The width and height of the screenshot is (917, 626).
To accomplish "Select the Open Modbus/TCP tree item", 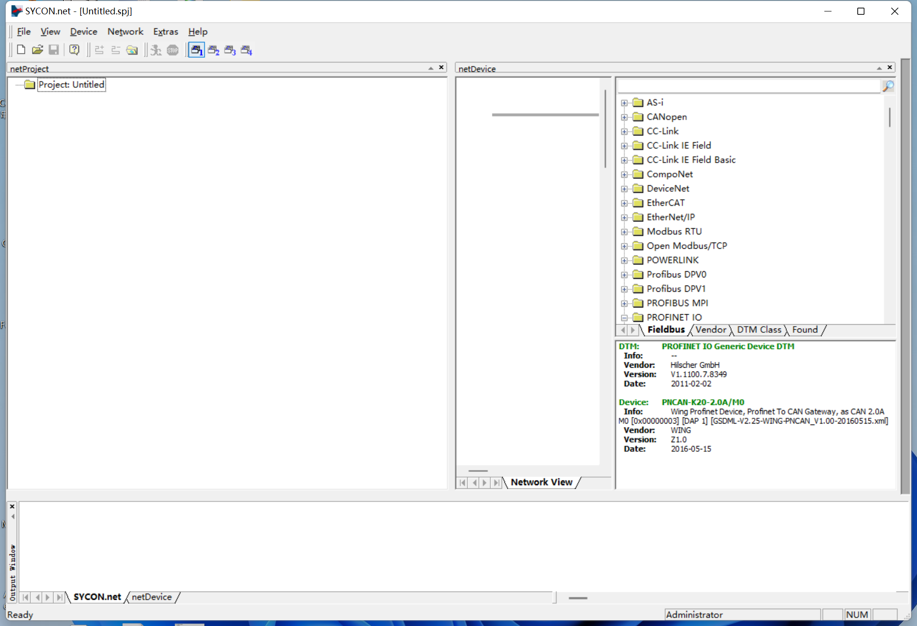I will (687, 246).
